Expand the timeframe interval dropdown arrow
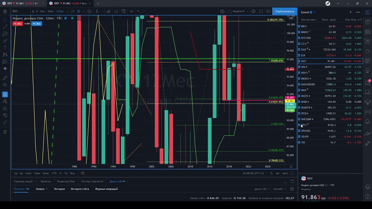 point(67,11)
